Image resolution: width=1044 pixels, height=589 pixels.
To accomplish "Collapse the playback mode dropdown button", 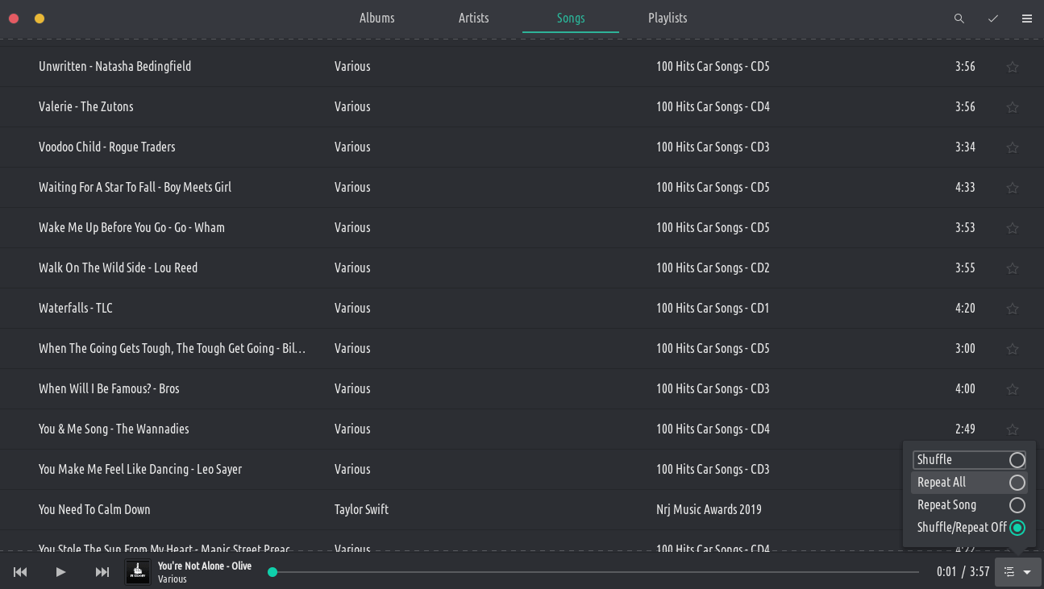I will (1017, 572).
